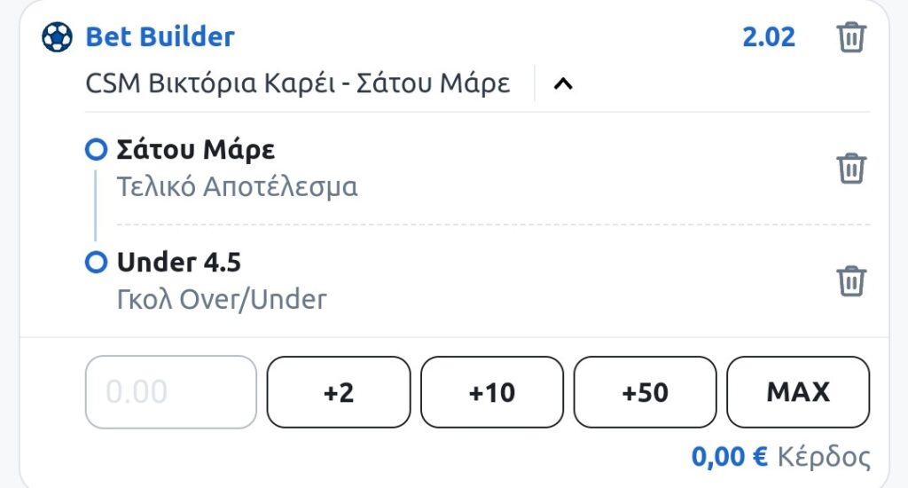Click the Γκολ Over/Under market label

coord(222,300)
